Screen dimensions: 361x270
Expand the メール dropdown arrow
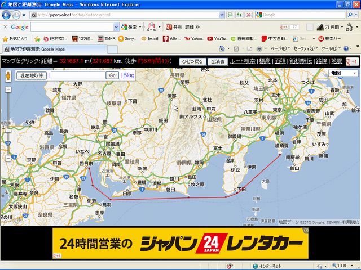coord(160,27)
